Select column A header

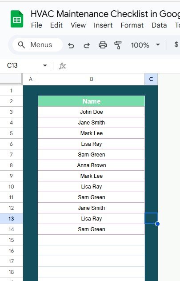click(31, 79)
